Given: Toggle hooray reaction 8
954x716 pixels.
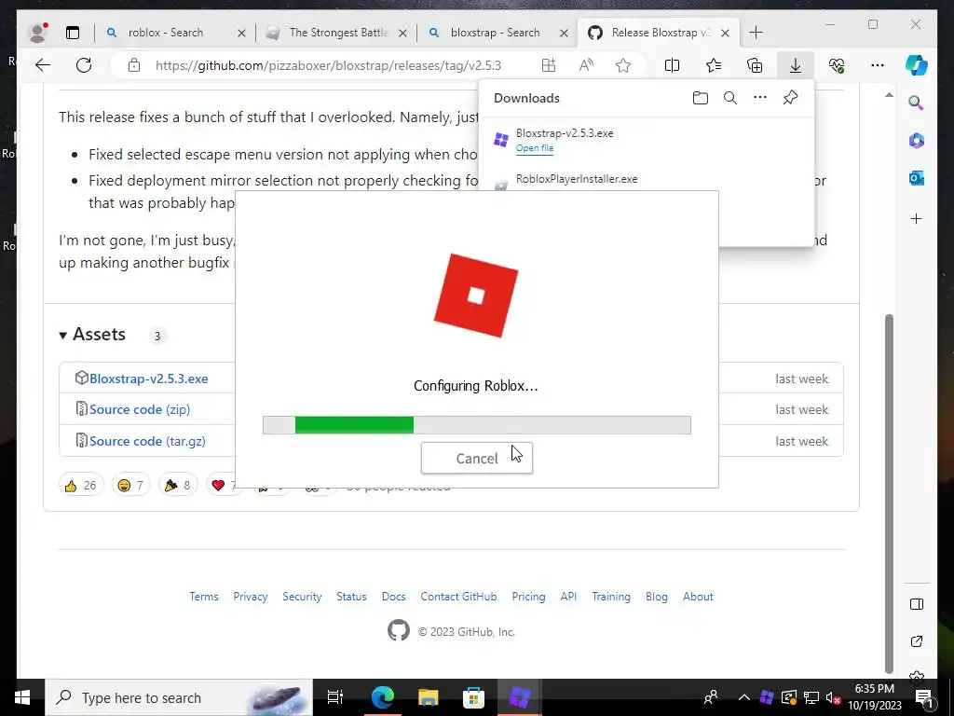Looking at the screenshot, I should coord(178,485).
